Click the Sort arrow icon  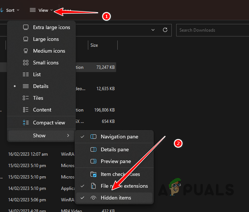[1, 10]
